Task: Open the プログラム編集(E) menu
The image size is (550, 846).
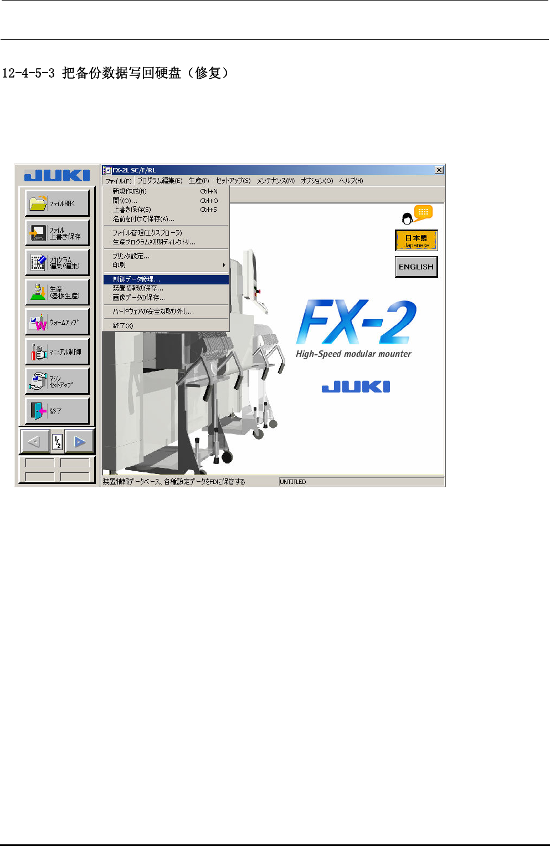Action: click(160, 181)
